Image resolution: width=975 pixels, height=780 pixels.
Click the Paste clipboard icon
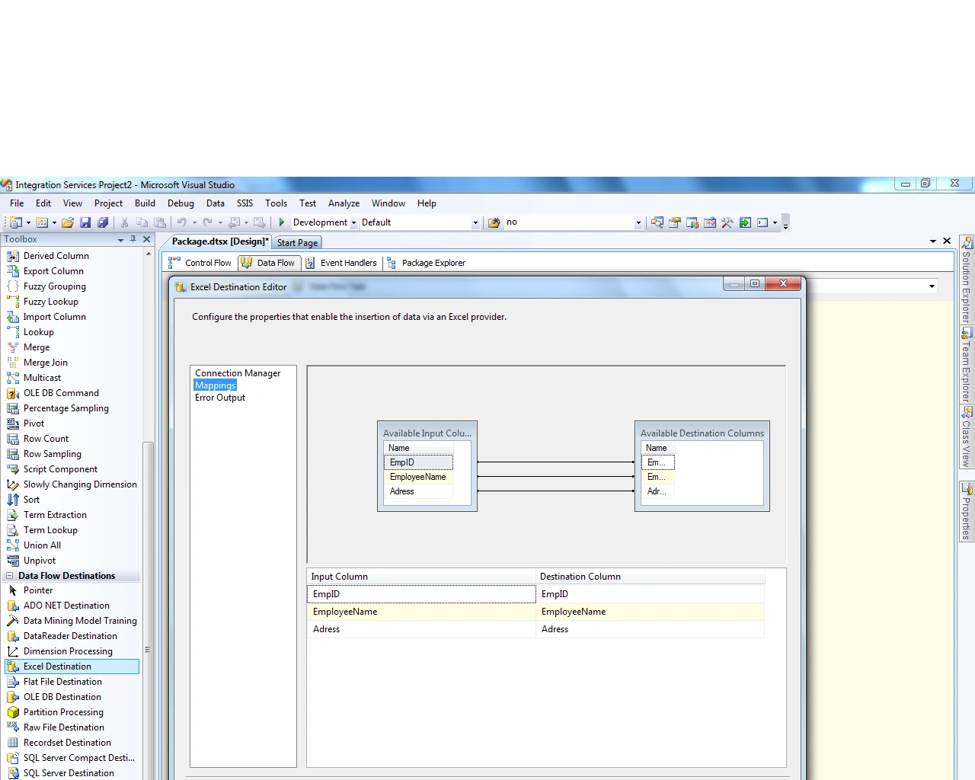click(160, 222)
